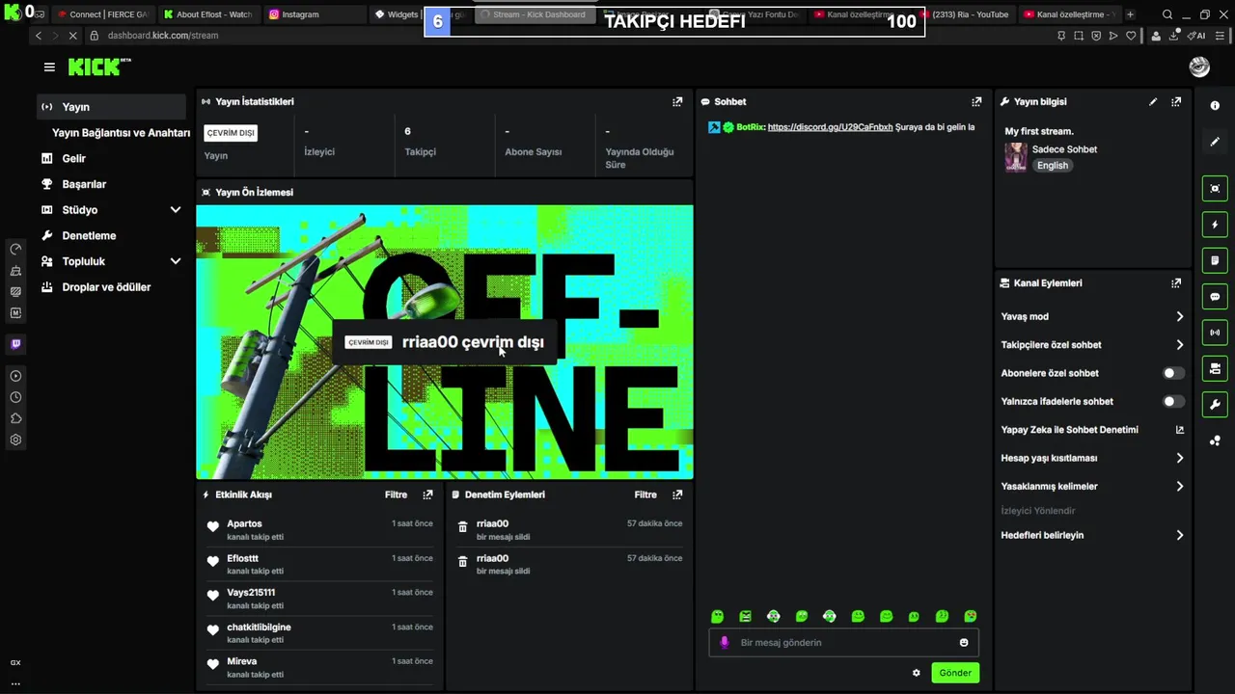This screenshot has width=1235, height=694.
Task: Pop out the Kanal Eylemleri panel
Action: point(1176,283)
